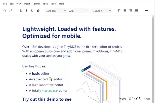Click the Undo arrow icon
The height and width of the screenshot is (103, 155).
(x=5, y=11)
